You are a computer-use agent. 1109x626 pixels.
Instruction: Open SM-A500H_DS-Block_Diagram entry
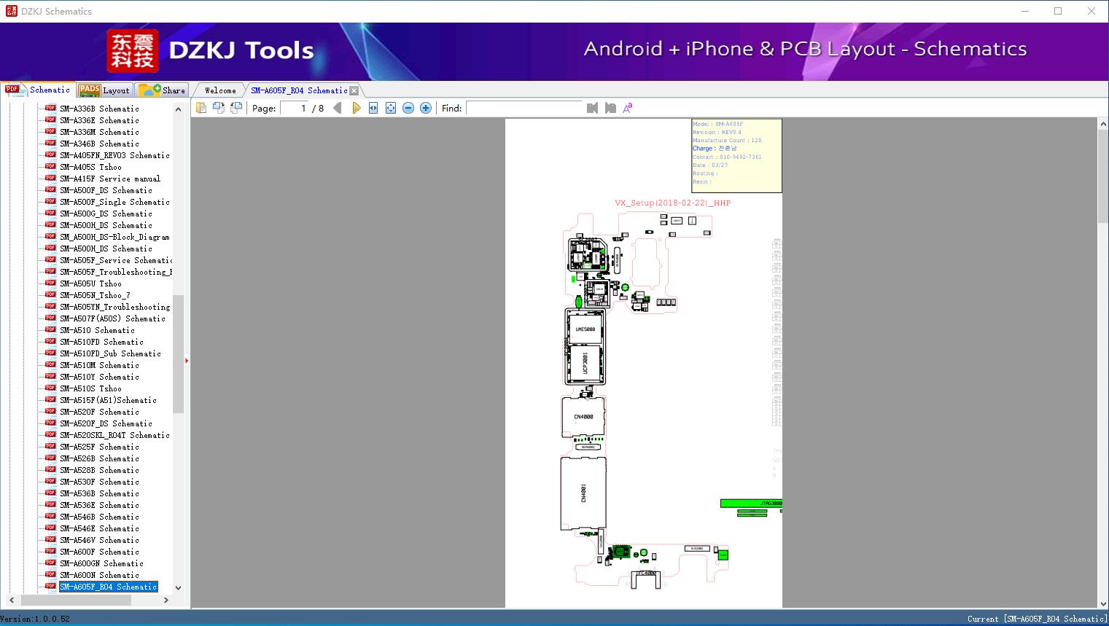pyautogui.click(x=114, y=237)
